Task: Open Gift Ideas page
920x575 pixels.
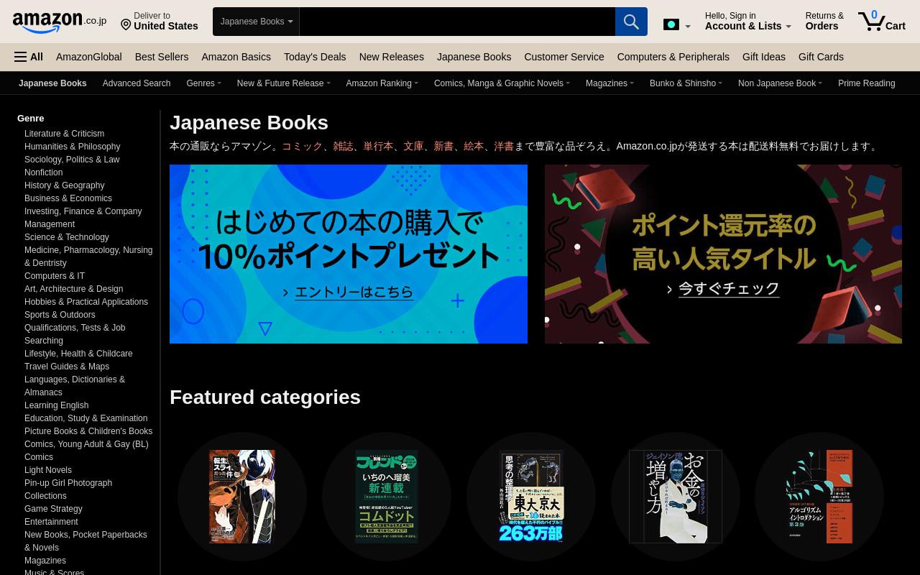Action: (764, 57)
